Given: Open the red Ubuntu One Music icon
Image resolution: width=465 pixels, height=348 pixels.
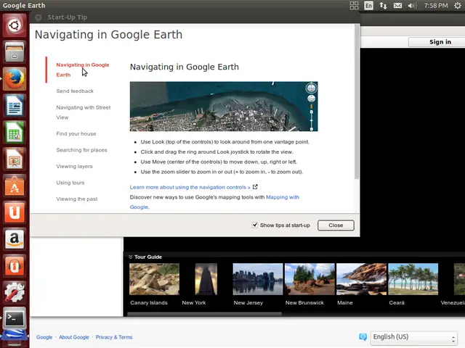Looking at the screenshot, I should (15, 266).
